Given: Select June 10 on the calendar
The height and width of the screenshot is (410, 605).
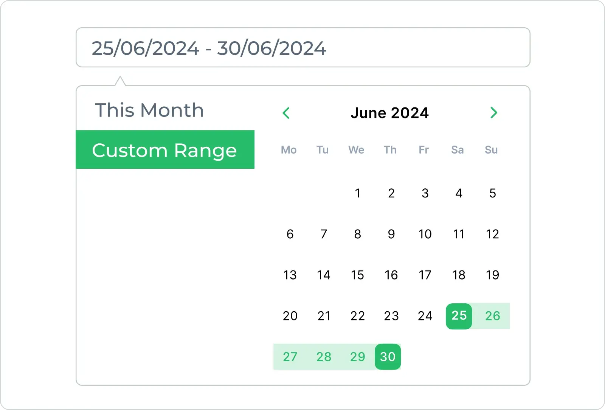Looking at the screenshot, I should click(x=425, y=234).
